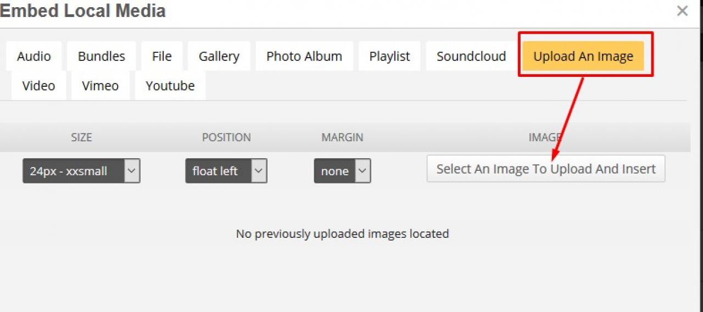The width and height of the screenshot is (703, 312).
Task: Click the No previously uploaded images message
Action: click(x=342, y=234)
